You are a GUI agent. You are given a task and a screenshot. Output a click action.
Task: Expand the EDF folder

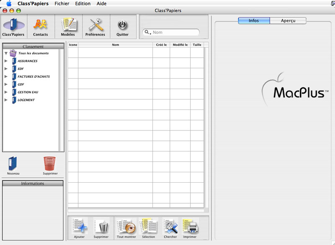[x=6, y=69]
